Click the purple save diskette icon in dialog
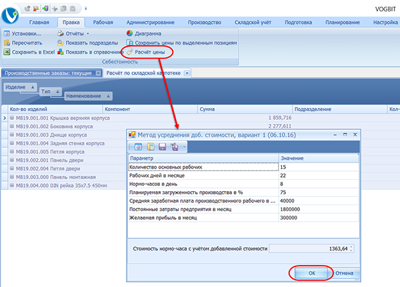Image resolution: width=400 pixels, height=287 pixels. pos(163,146)
